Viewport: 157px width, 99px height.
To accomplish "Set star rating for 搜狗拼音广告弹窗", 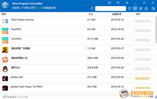I will [x=143, y=49].
